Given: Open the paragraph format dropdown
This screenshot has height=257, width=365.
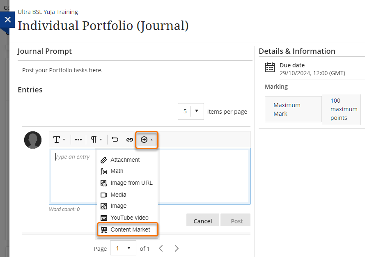Looking at the screenshot, I should pos(96,140).
